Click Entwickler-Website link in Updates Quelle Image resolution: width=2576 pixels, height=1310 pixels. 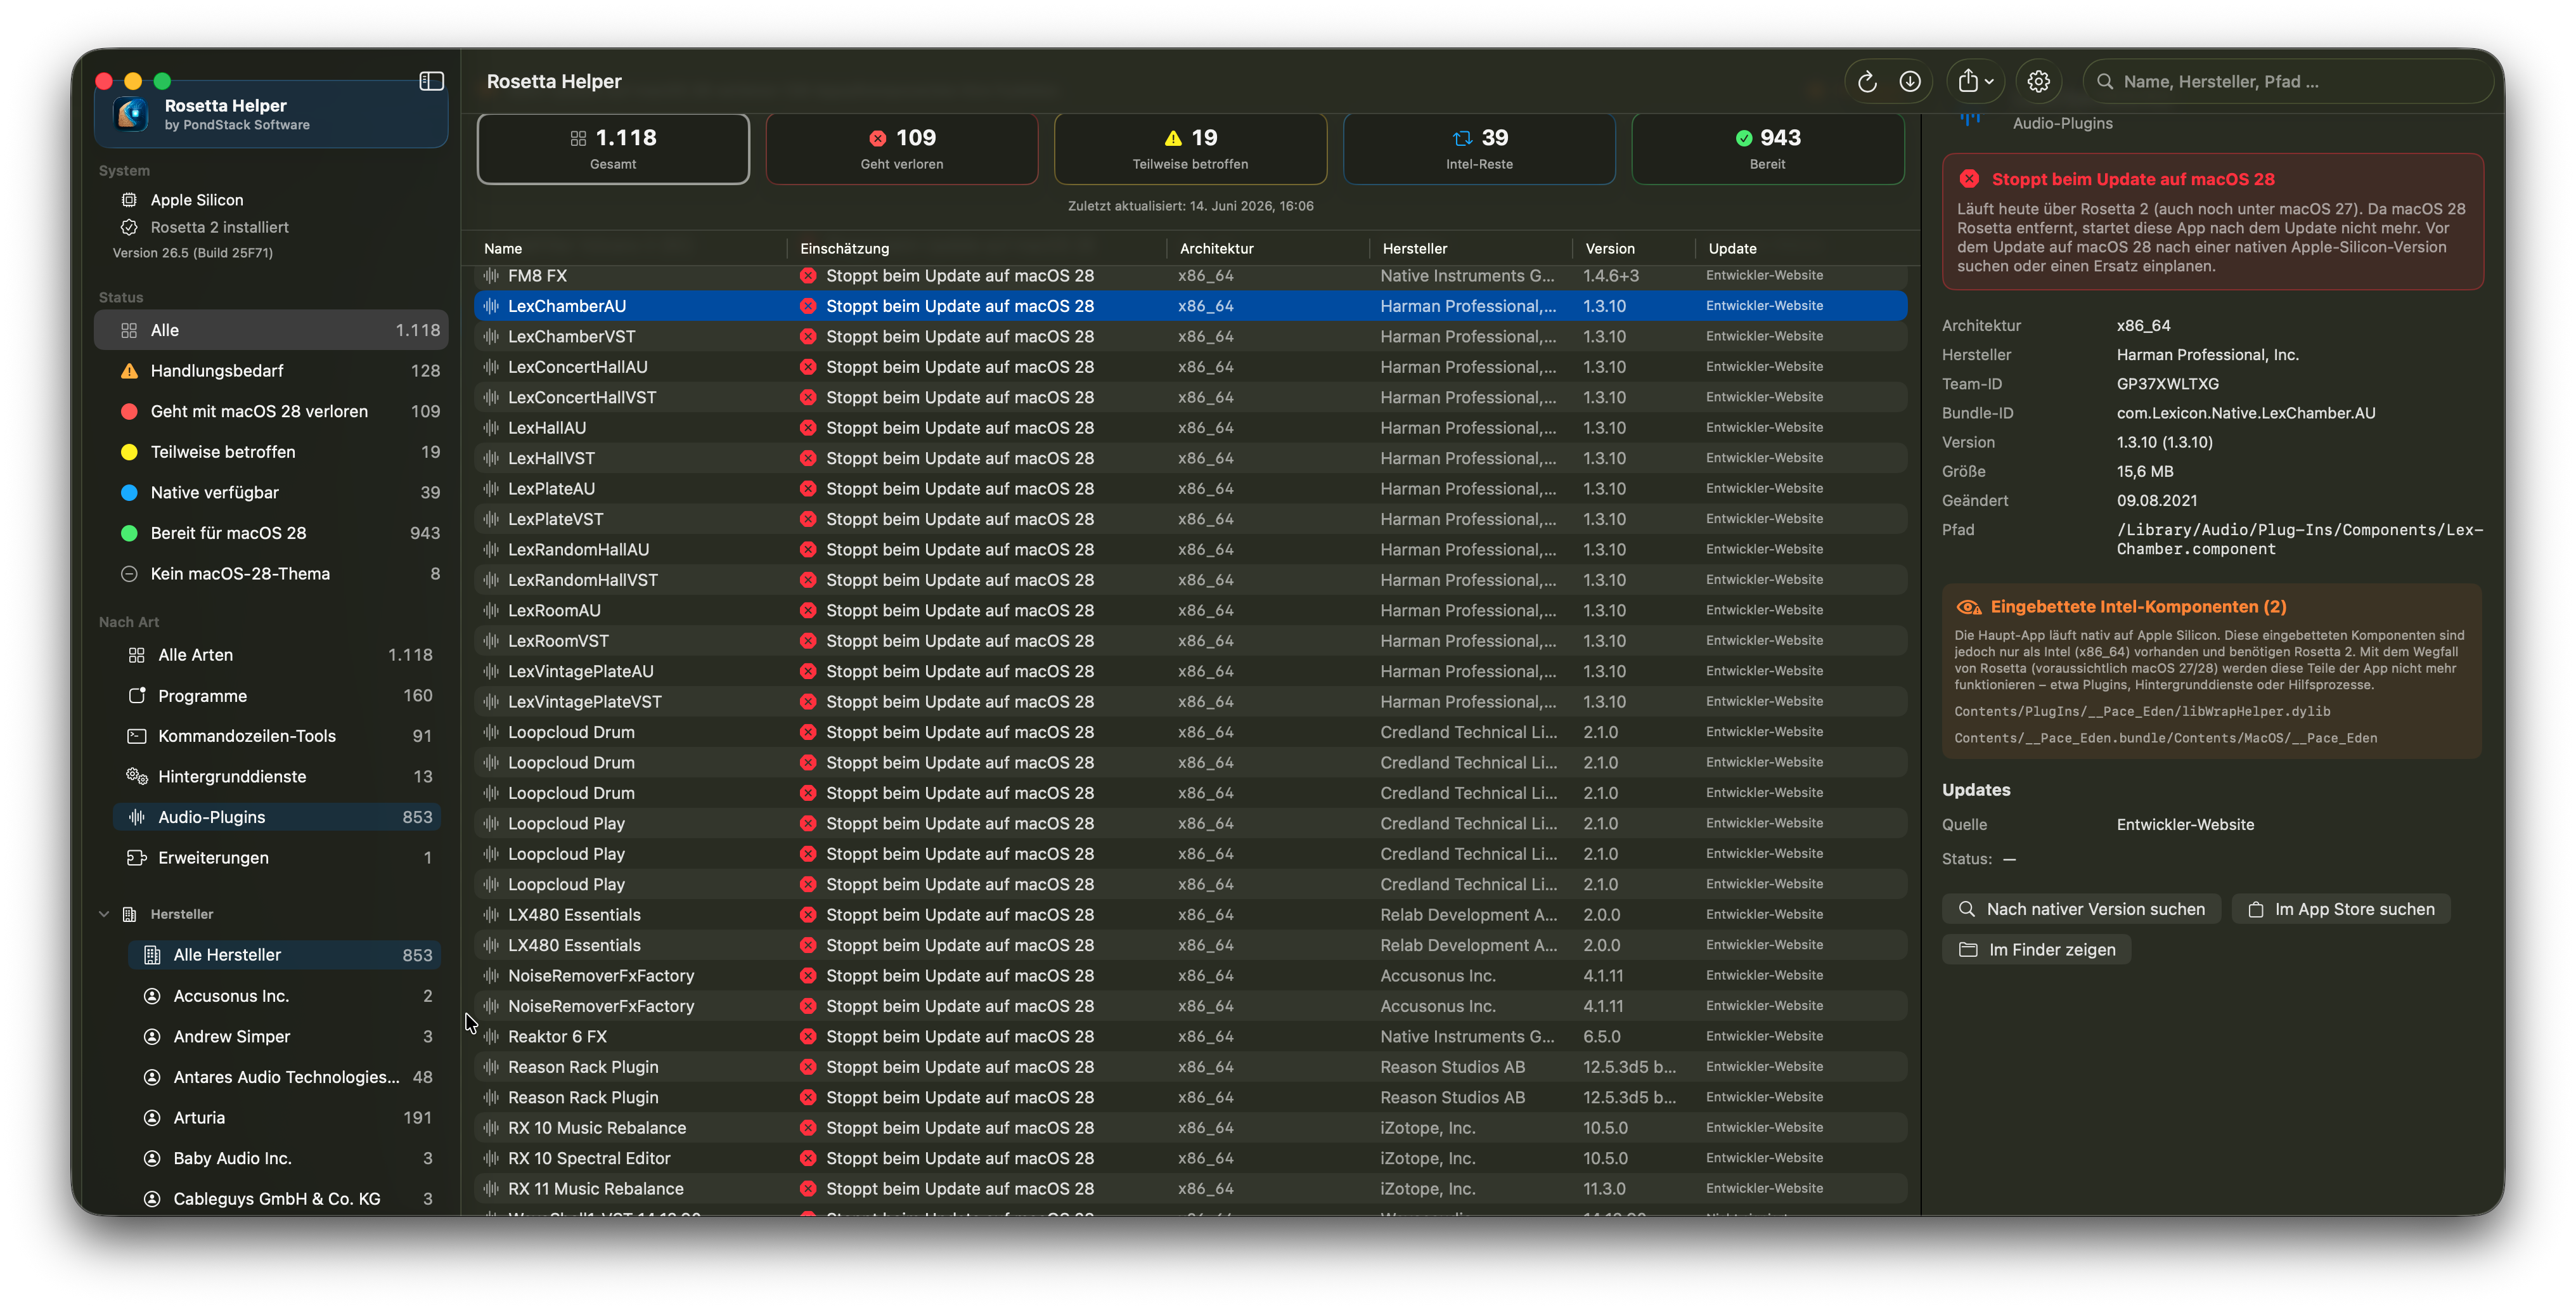2185,825
